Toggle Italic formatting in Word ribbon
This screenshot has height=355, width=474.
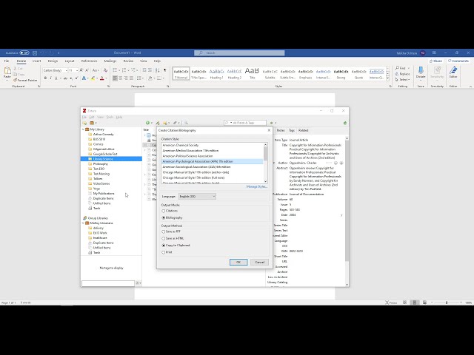pos(50,78)
